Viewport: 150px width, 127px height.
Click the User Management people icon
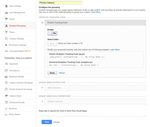click(x=6, y=13)
